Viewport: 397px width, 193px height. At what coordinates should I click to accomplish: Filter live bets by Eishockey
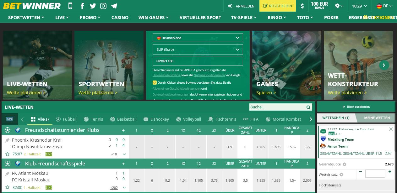click(x=156, y=119)
